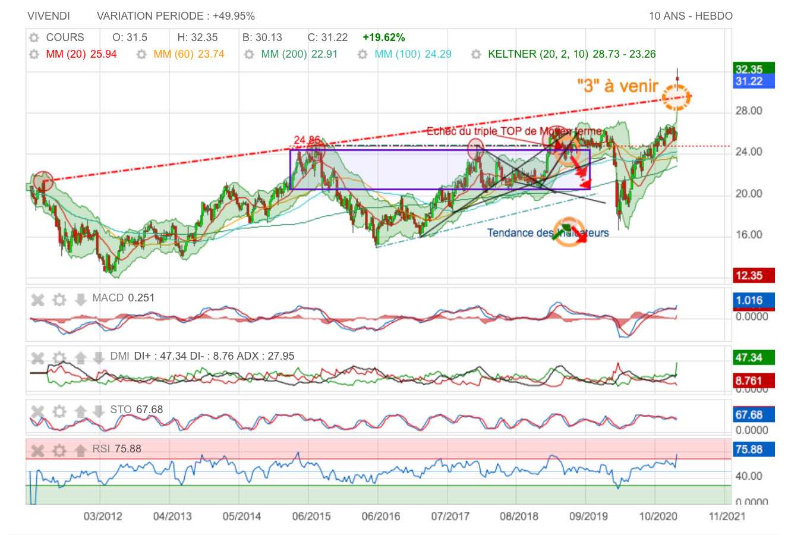Click the Echec du triple TOP annotation
The image size is (807, 535).
pos(514,131)
